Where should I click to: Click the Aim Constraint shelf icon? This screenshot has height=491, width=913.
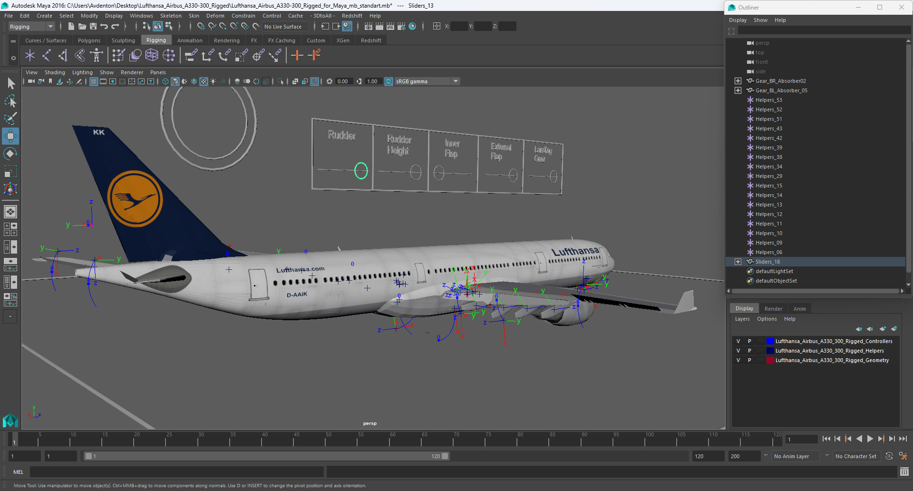point(258,56)
